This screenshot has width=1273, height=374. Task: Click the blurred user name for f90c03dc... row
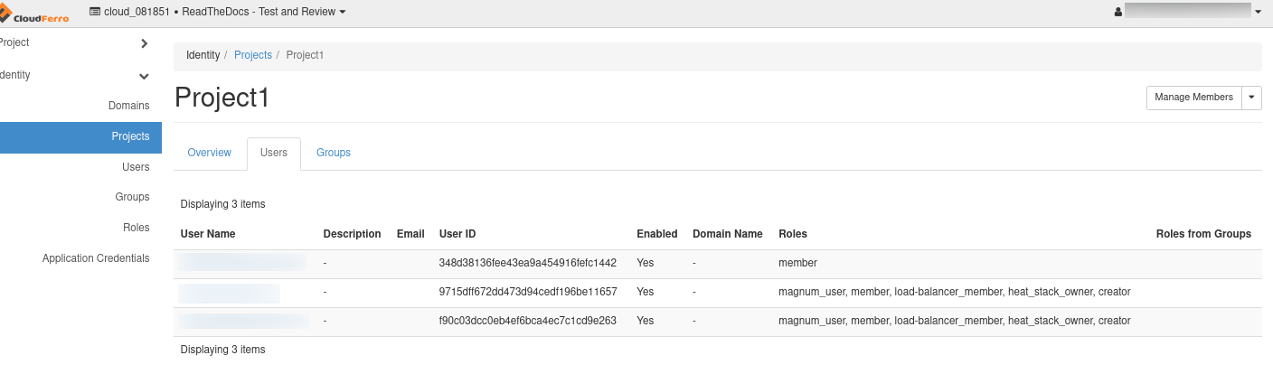click(244, 321)
